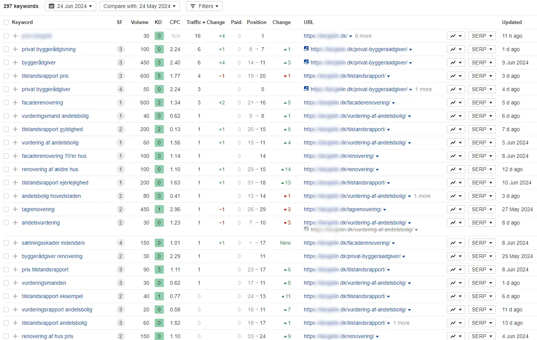Open SERP dropdown for tagrenovering
Viewport: 537px width, 340px height.
click(x=482, y=209)
